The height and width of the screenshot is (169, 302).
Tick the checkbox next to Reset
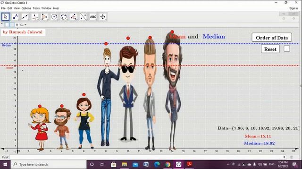(x=287, y=48)
